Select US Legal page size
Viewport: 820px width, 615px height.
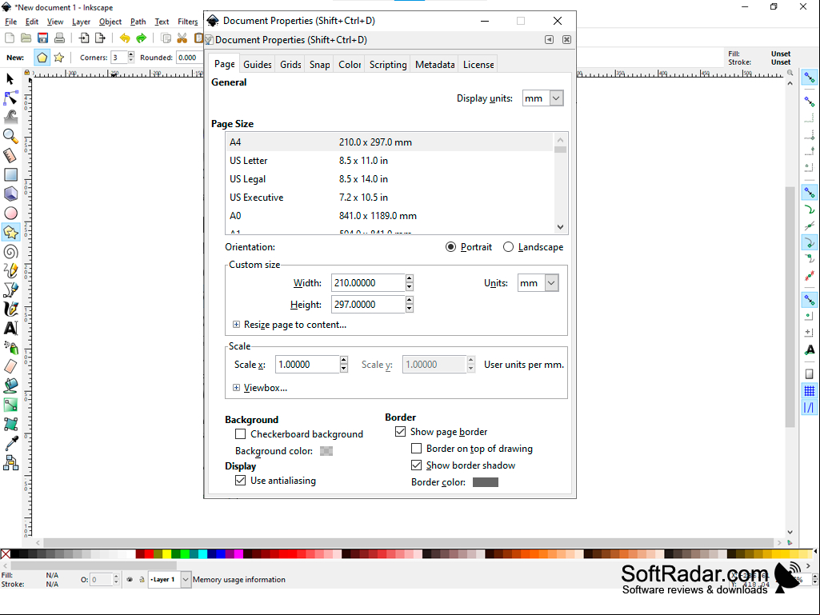click(x=390, y=179)
